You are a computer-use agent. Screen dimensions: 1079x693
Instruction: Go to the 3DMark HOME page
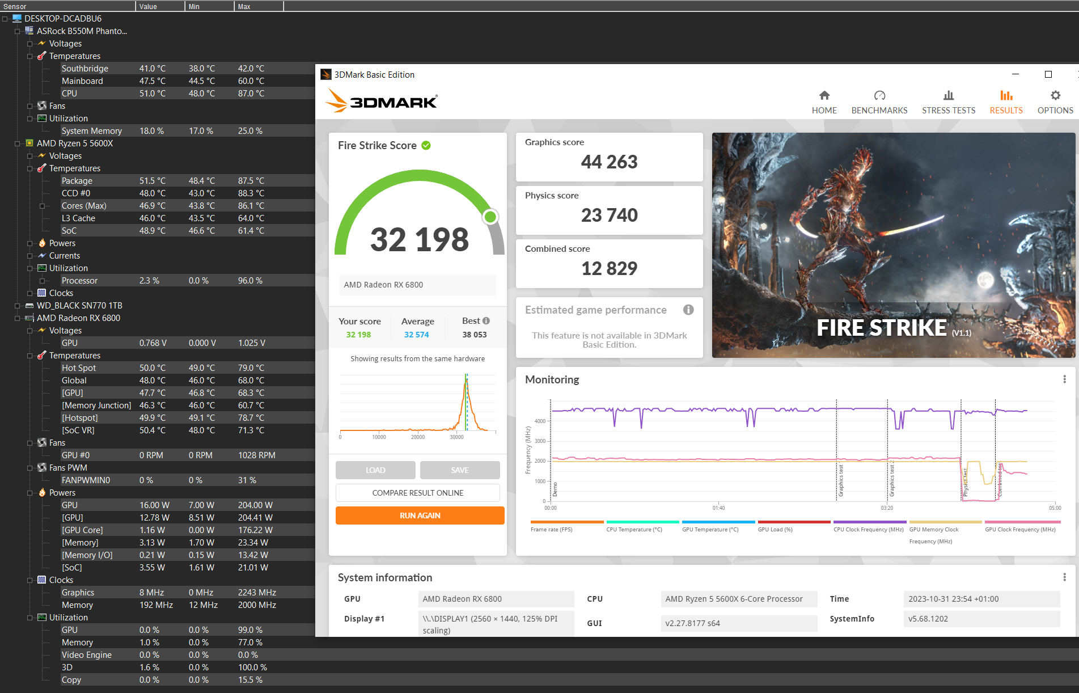824,102
